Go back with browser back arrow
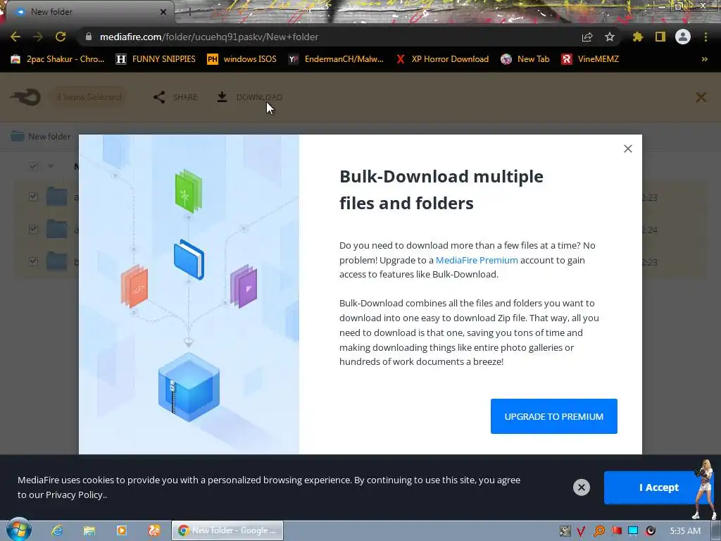Image resolution: width=721 pixels, height=541 pixels. tap(15, 37)
